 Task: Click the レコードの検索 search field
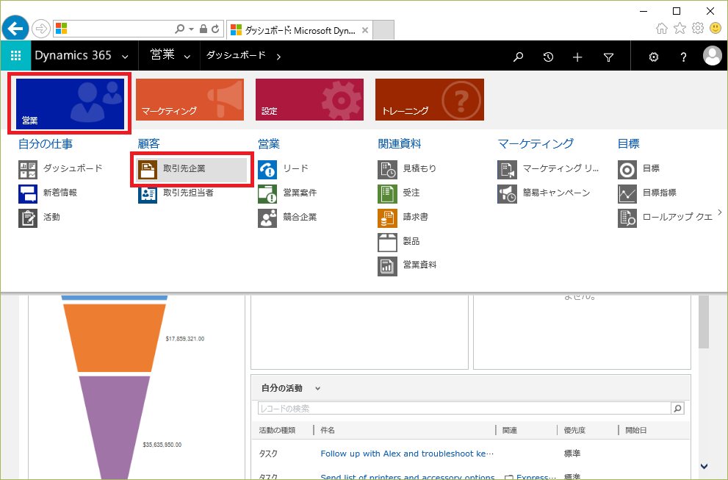[464, 409]
